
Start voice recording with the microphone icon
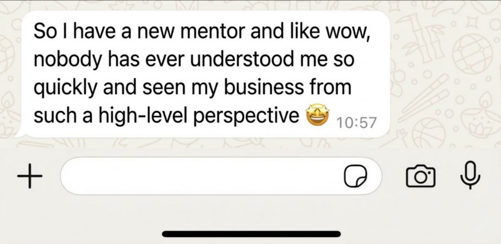[469, 175]
